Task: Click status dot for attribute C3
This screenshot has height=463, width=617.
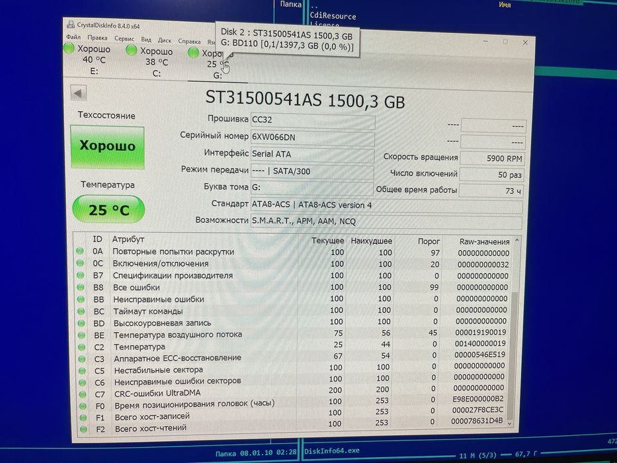Action: (82, 359)
